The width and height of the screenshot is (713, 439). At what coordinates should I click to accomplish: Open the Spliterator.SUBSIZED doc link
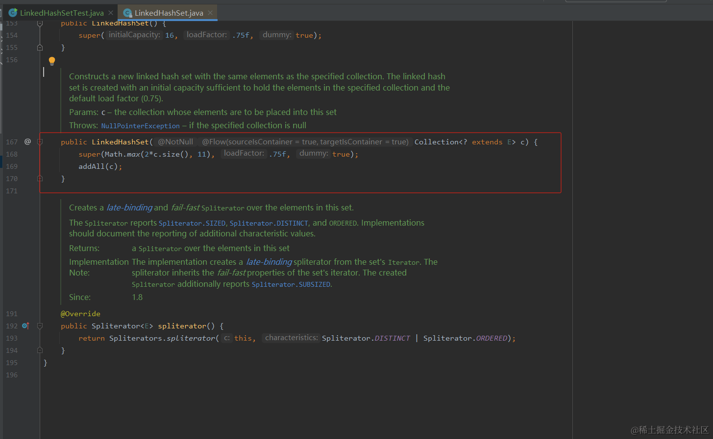click(x=291, y=284)
